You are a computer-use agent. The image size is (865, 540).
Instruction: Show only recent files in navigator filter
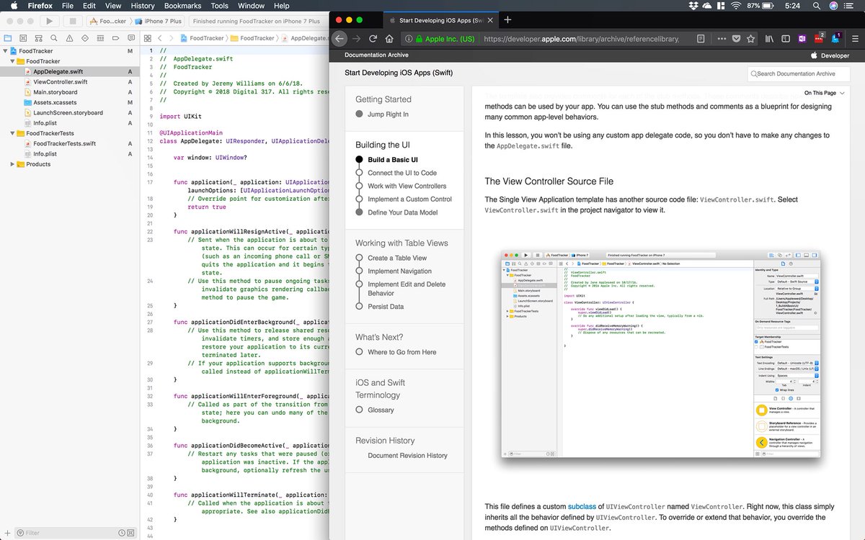[x=120, y=534]
